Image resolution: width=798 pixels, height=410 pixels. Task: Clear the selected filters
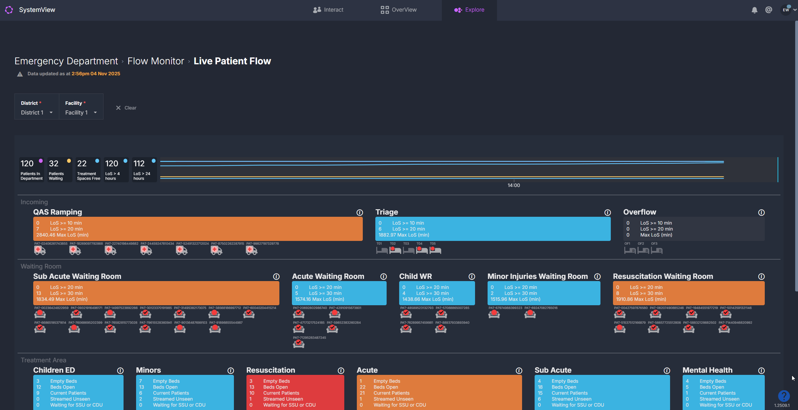(x=126, y=108)
